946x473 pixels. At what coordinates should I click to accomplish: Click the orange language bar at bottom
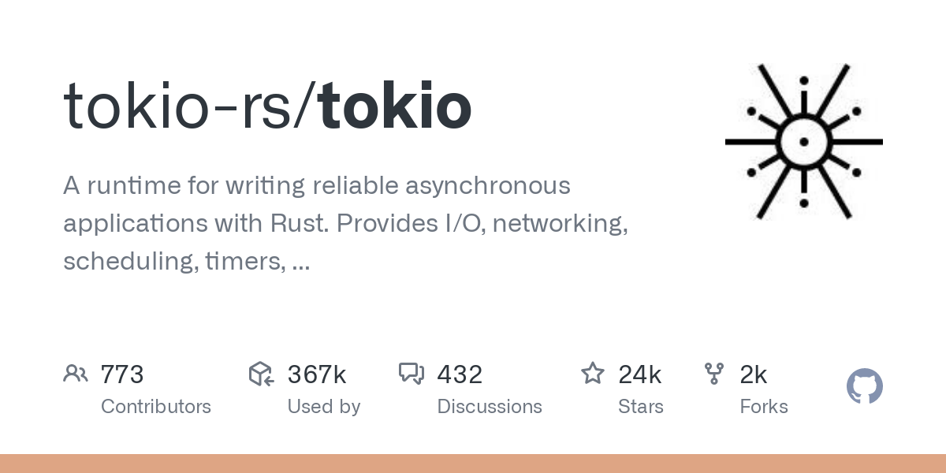tap(473, 464)
